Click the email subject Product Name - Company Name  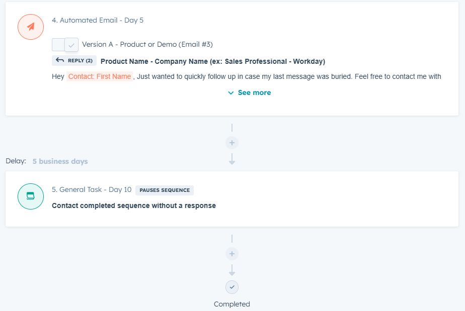213,61
